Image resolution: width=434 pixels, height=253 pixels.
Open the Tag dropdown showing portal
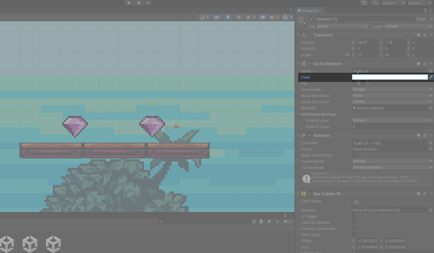[342, 26]
